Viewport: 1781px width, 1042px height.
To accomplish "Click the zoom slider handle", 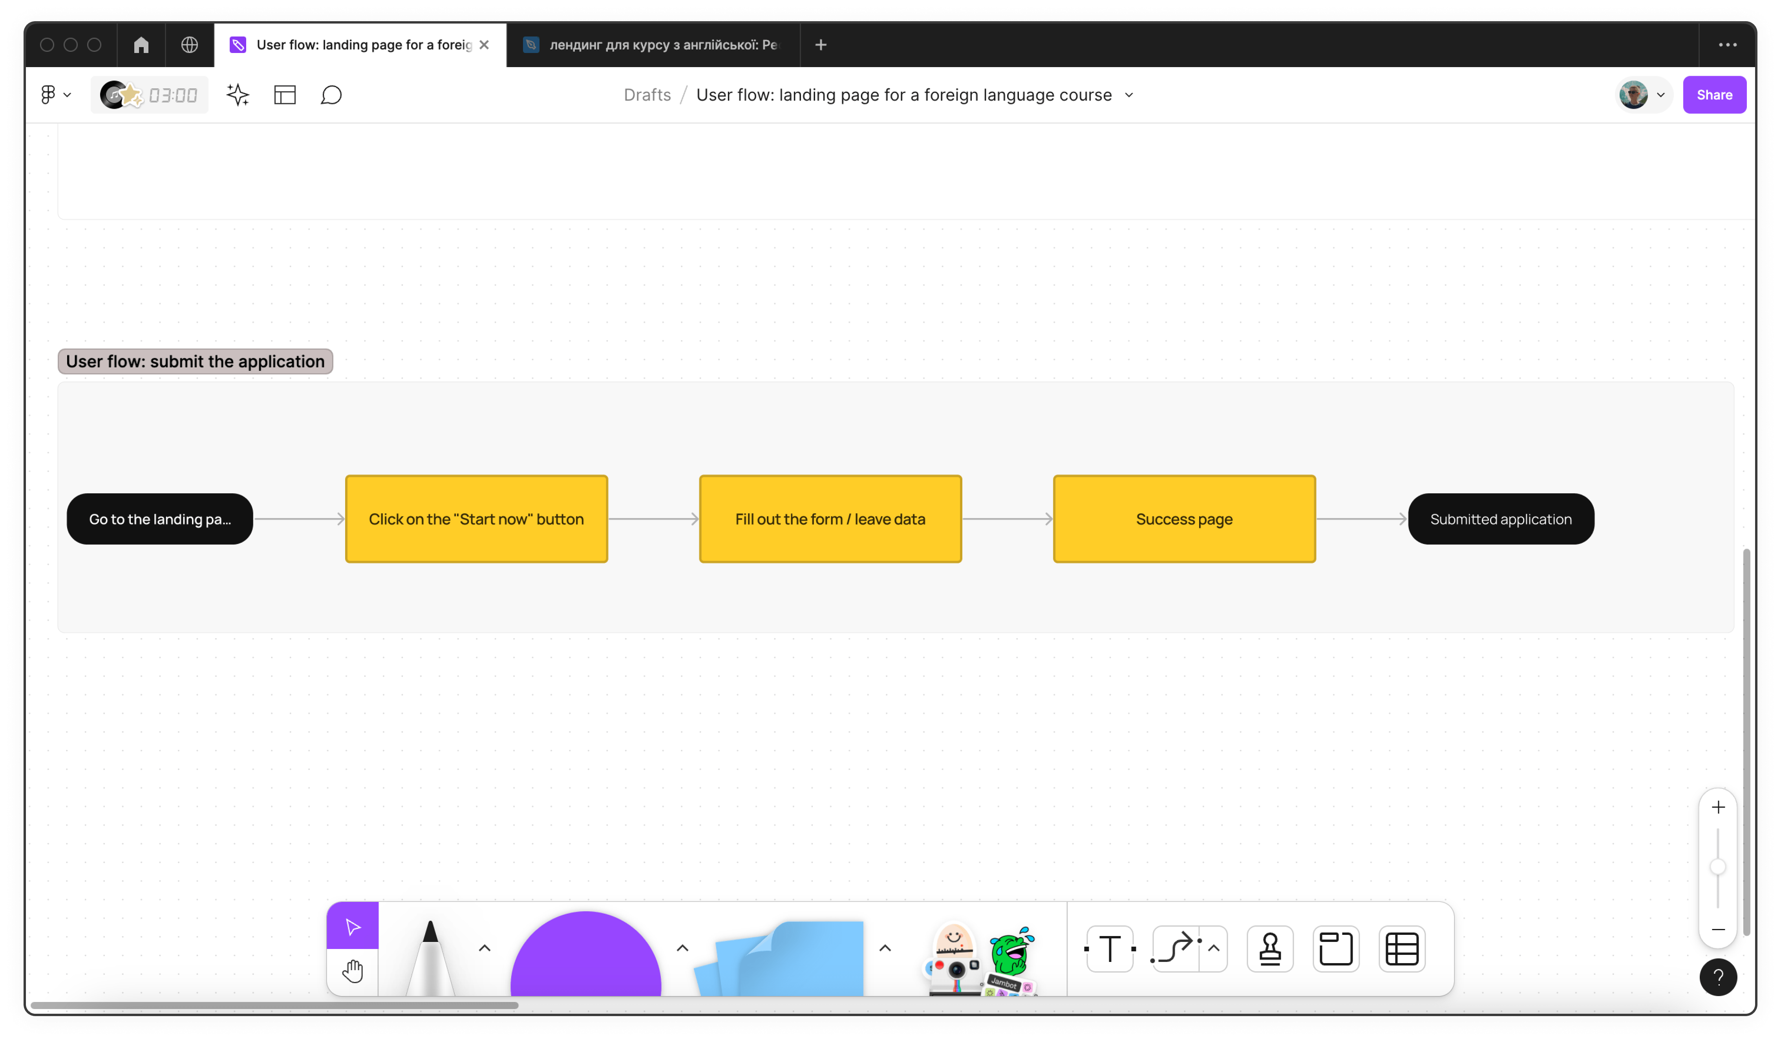I will coord(1717,867).
